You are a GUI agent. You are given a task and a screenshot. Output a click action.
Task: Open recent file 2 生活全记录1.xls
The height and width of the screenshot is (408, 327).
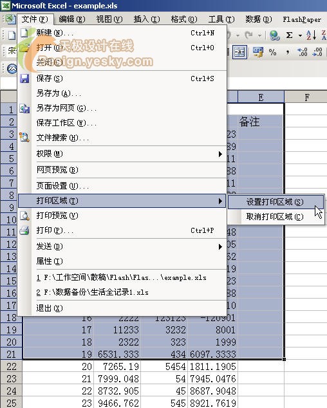pos(122,292)
